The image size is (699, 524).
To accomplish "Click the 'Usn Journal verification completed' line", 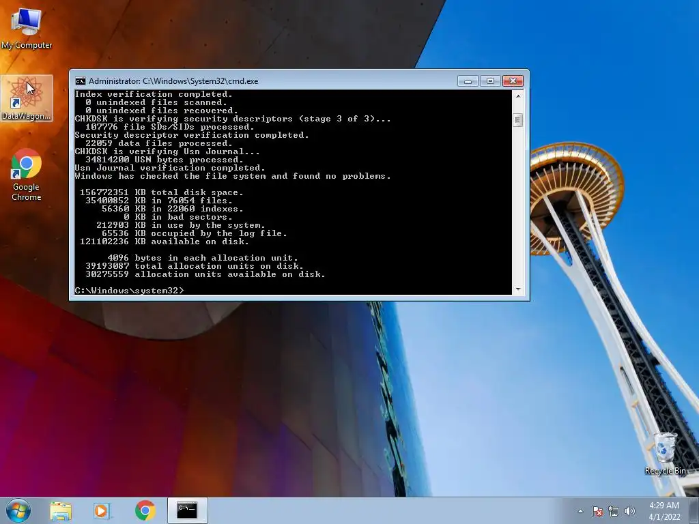I will point(170,168).
